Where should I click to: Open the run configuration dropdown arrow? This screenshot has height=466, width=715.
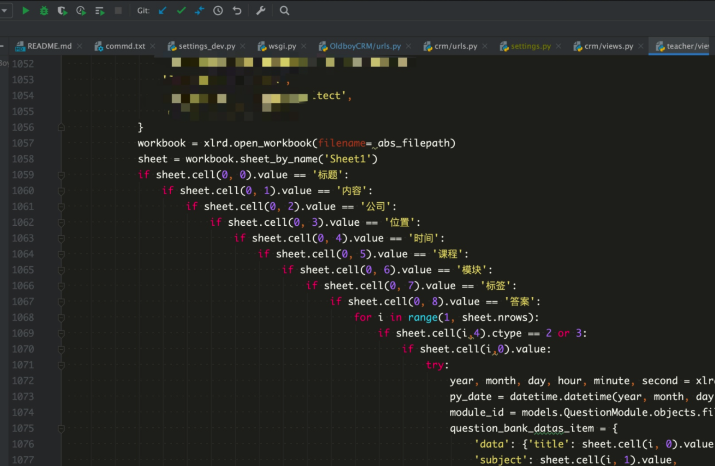click(5, 11)
